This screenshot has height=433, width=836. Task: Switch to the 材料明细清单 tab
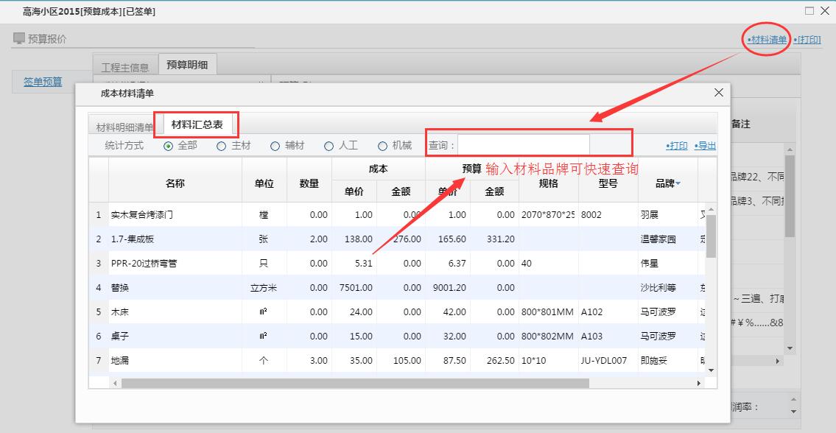point(124,127)
